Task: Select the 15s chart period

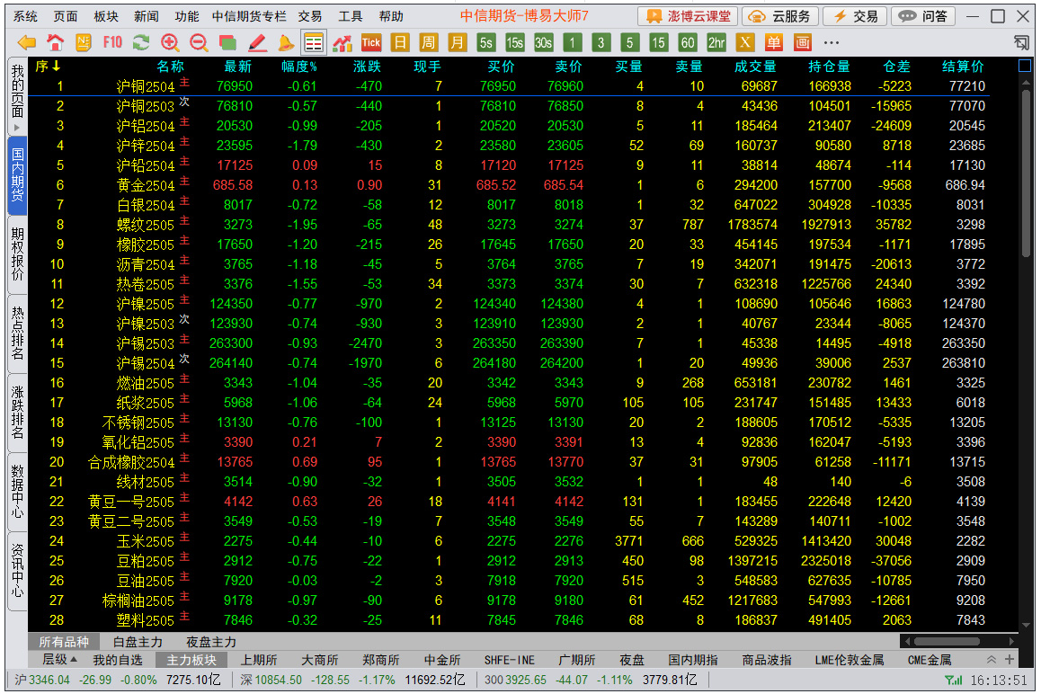Action: click(514, 43)
